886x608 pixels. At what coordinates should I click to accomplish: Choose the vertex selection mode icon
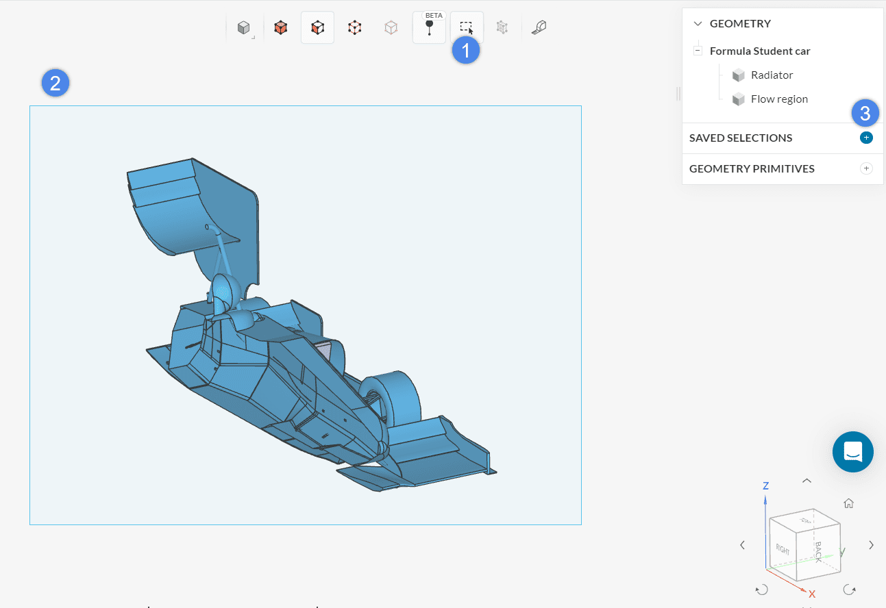(391, 28)
